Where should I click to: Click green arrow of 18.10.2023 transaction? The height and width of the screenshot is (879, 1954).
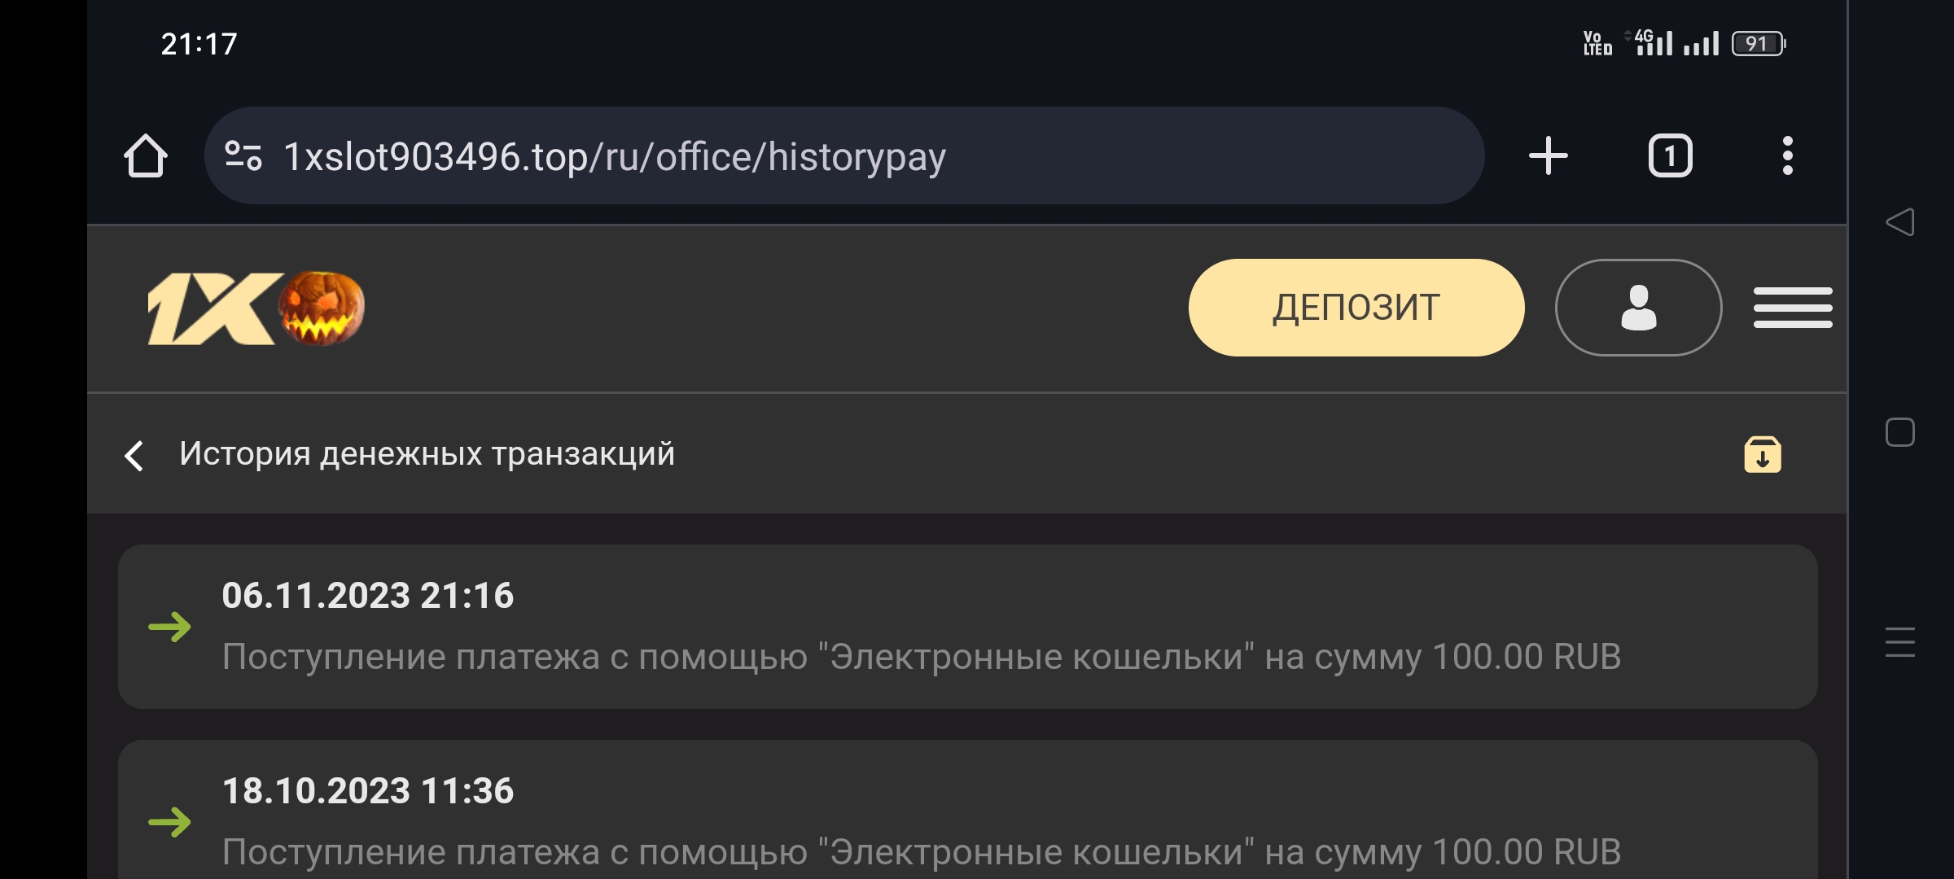click(169, 822)
